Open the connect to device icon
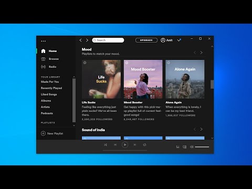The image size is (252, 189). [185, 147]
